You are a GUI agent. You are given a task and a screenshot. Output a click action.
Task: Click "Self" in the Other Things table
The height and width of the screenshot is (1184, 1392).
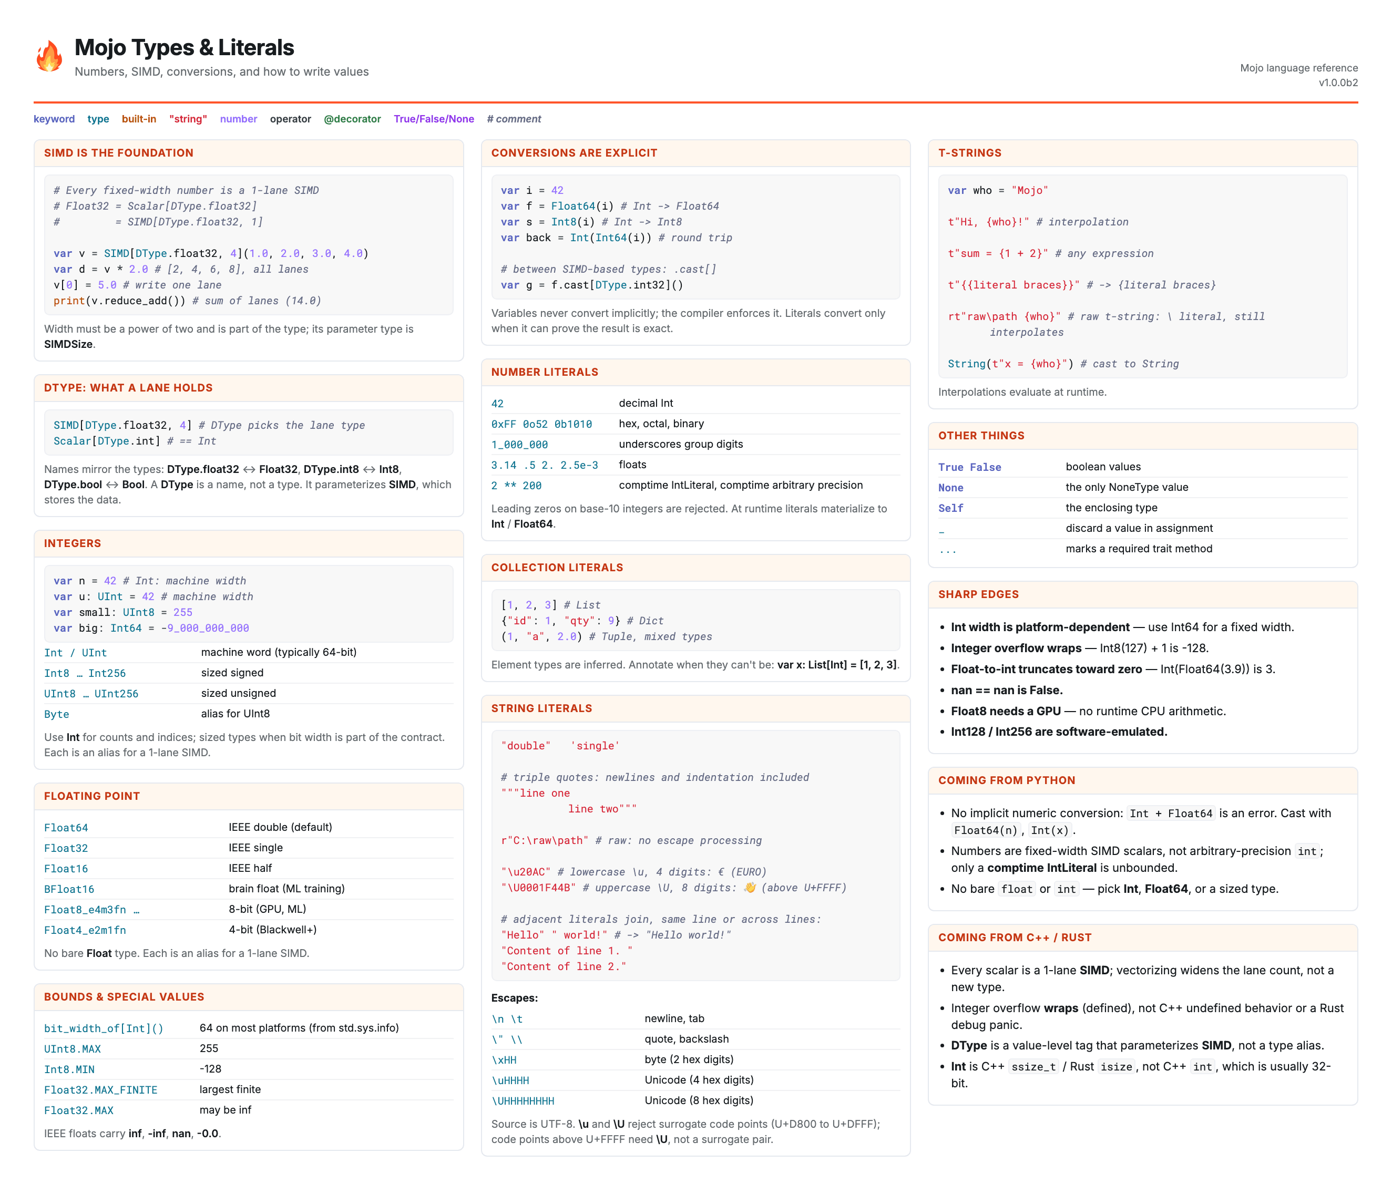951,508
